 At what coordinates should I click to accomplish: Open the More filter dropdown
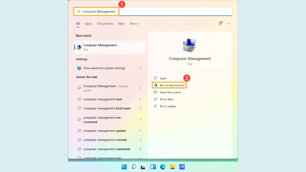135,24
